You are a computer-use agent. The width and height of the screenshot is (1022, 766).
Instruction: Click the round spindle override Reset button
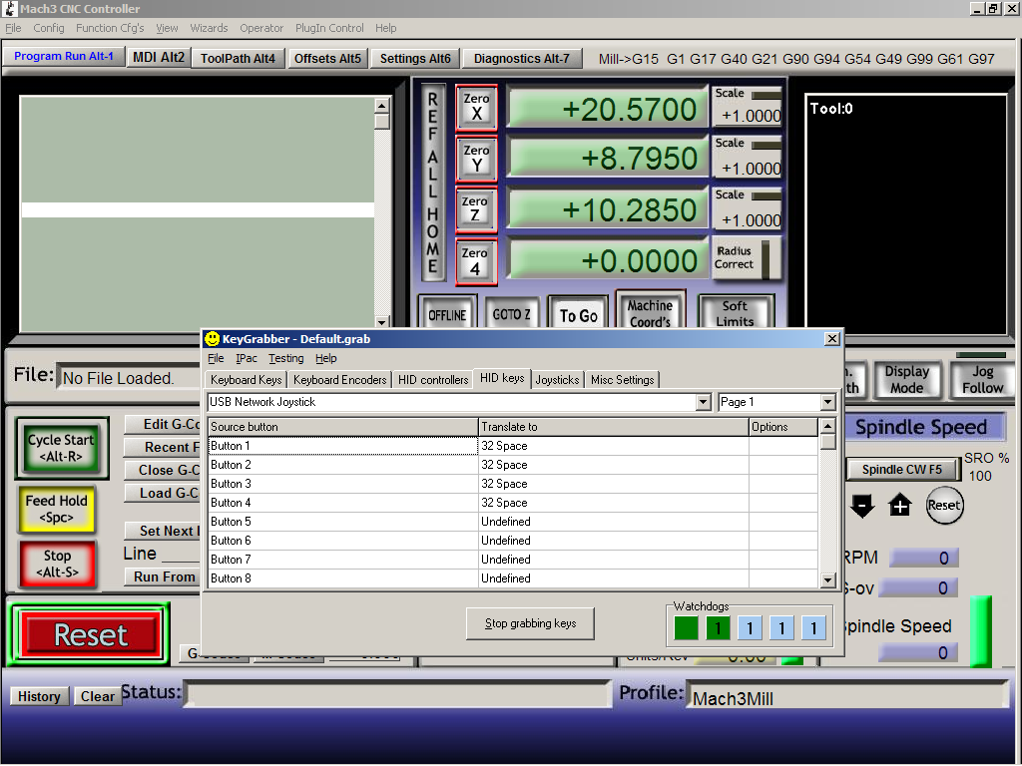click(x=944, y=506)
